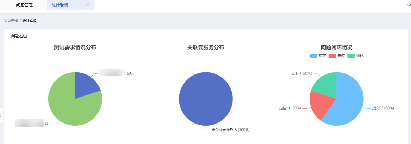This screenshot has width=411, height=144.
Task: Click the 未关联云服务: 5 (100%) label
Action: (230, 130)
